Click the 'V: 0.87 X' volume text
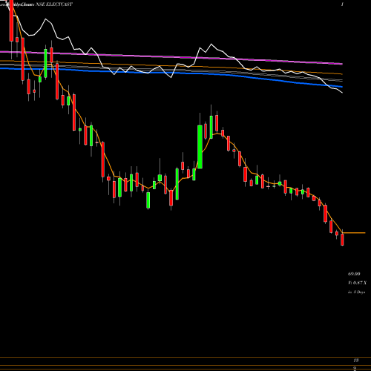The width and height of the screenshot is (371, 371). click(357, 283)
